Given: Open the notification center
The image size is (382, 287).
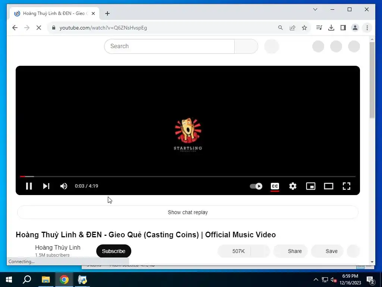Looking at the screenshot, I should pyautogui.click(x=370, y=280).
